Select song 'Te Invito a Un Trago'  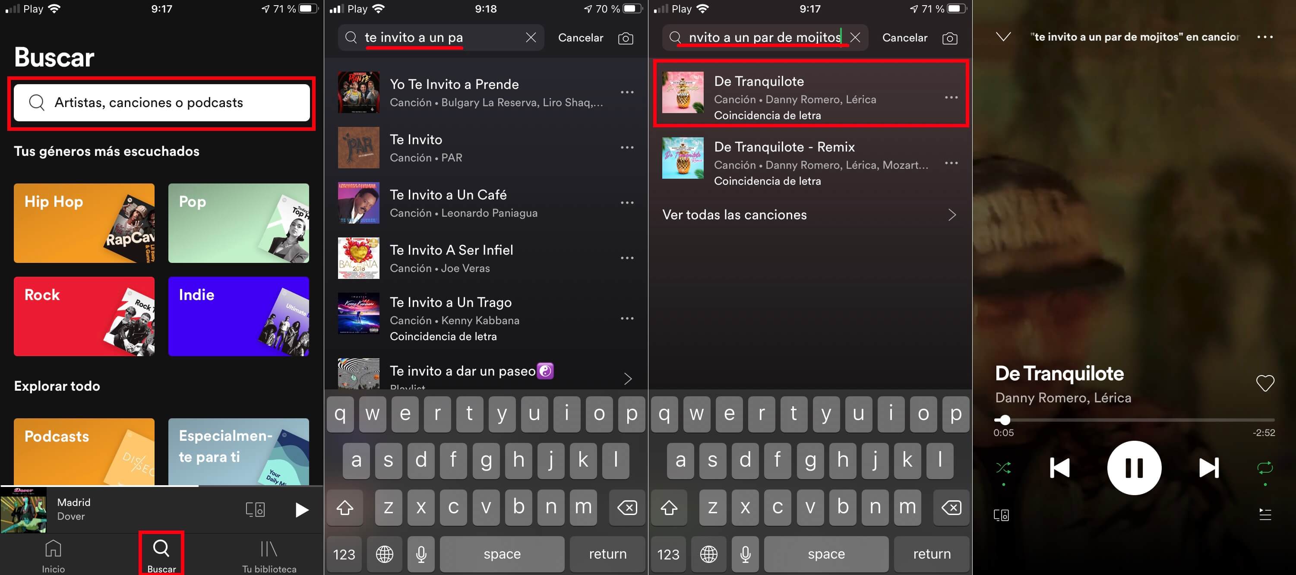click(x=486, y=319)
